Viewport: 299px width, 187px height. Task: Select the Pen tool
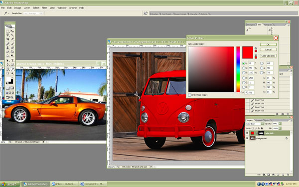click(x=7, y=64)
